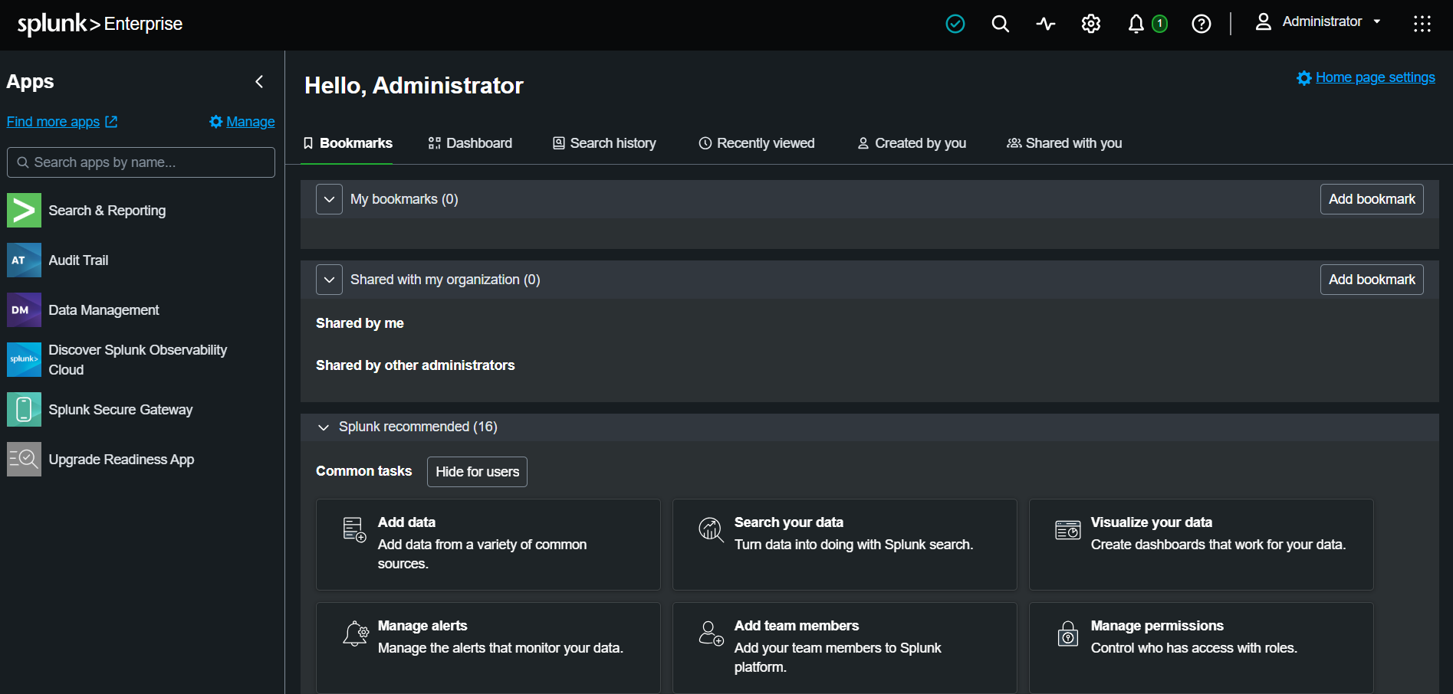Select the Add data card title
The image size is (1453, 694).
(406, 522)
